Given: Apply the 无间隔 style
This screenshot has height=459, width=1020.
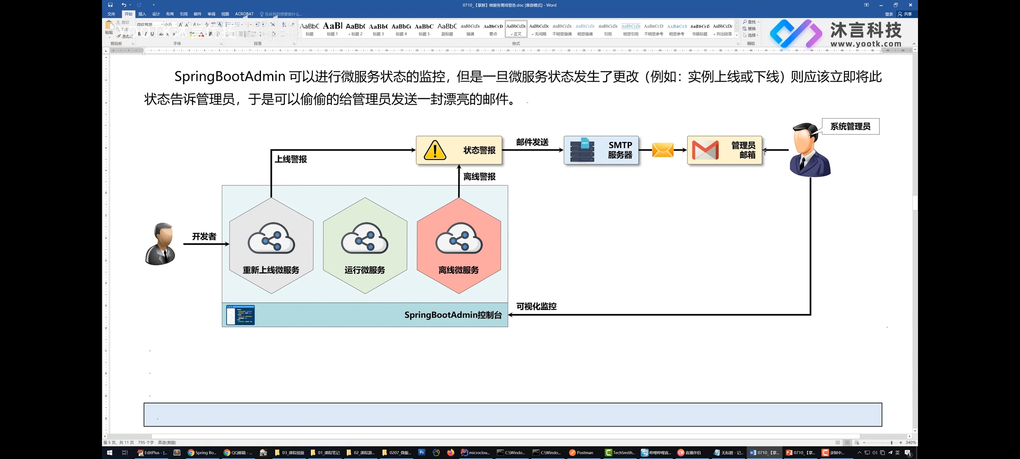Looking at the screenshot, I should coord(539,29).
